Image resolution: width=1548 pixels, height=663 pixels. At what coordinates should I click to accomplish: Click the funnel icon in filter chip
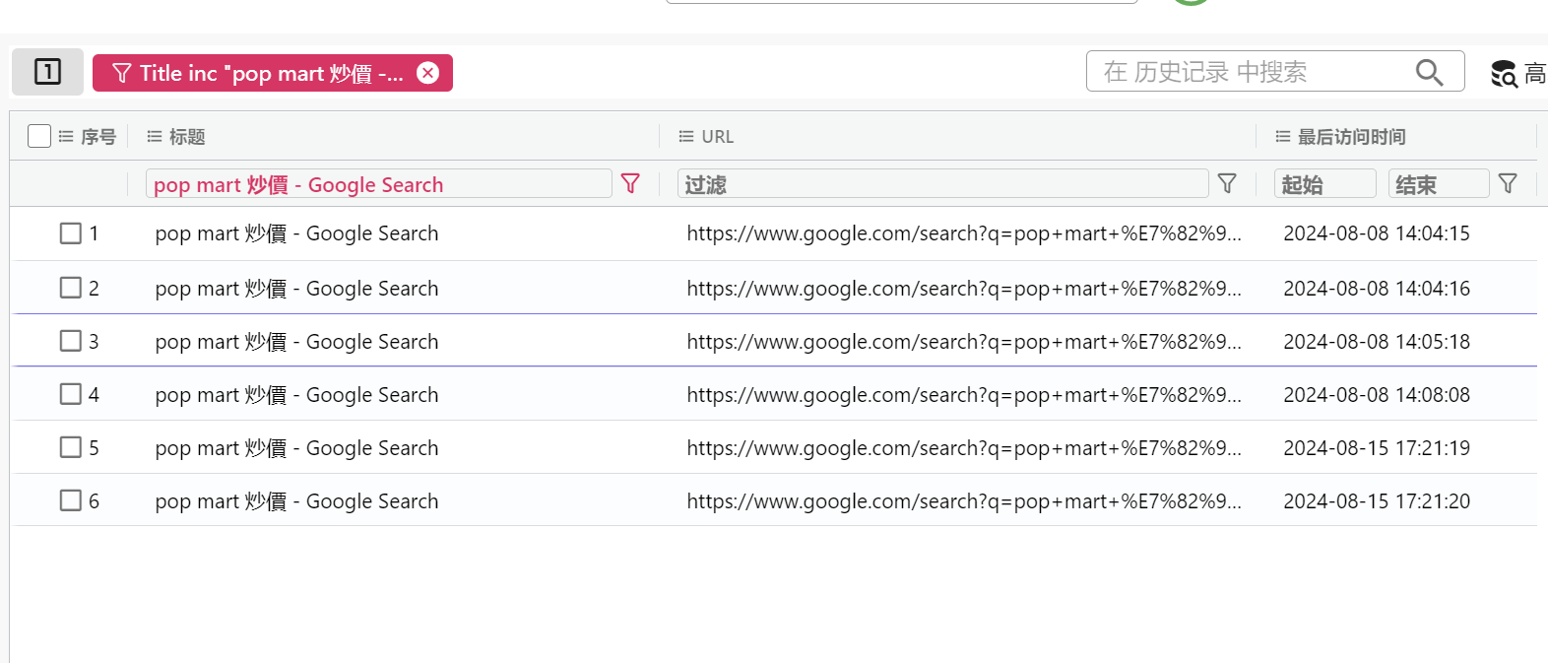pyautogui.click(x=122, y=74)
